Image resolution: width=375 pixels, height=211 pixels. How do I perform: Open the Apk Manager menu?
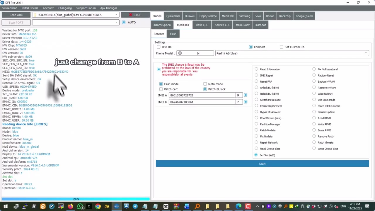point(109,8)
